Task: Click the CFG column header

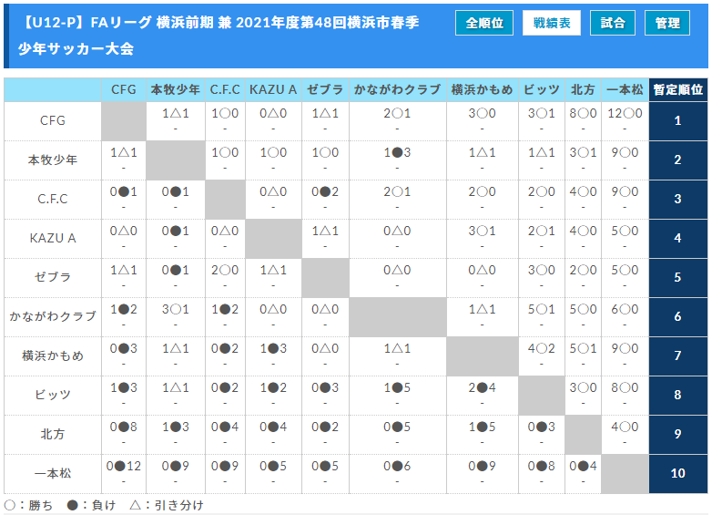Action: click(124, 90)
